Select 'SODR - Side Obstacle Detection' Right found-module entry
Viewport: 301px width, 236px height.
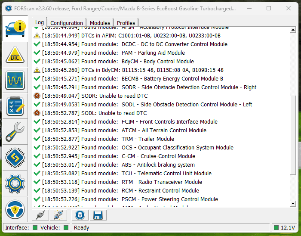149,87
